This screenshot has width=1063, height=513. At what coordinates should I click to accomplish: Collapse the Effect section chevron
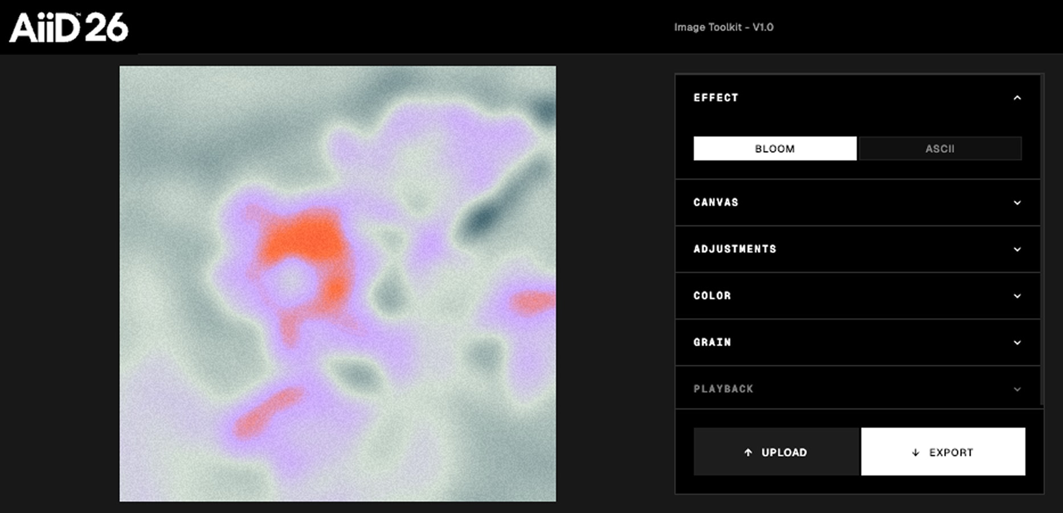[1017, 98]
